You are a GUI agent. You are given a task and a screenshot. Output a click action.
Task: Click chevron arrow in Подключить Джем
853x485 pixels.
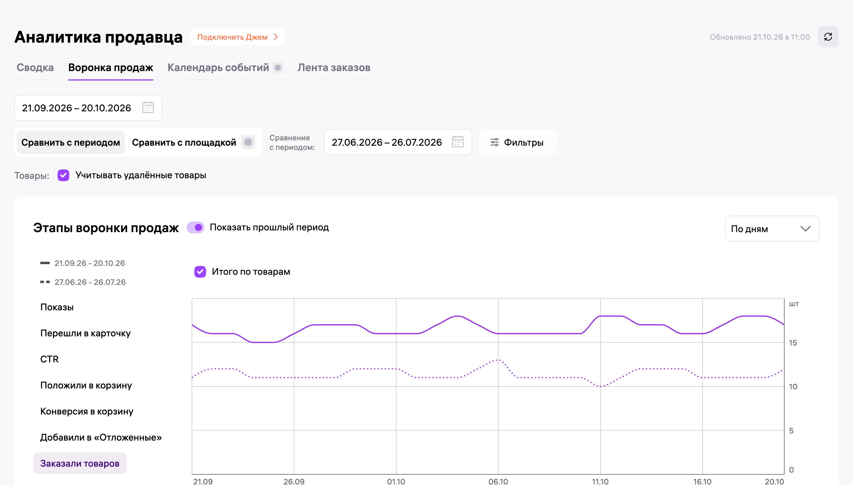[275, 37]
